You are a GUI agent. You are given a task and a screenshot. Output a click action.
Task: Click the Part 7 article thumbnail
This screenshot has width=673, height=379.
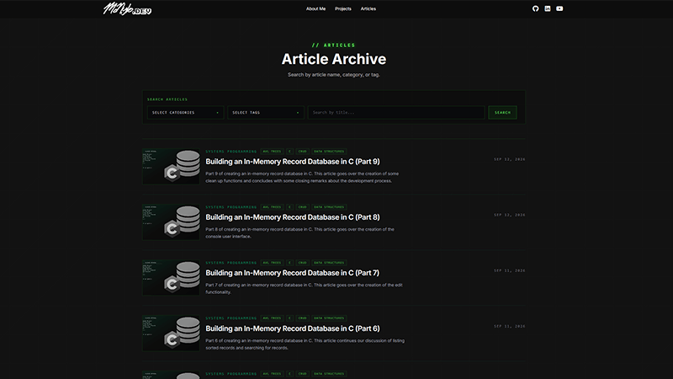click(x=171, y=278)
